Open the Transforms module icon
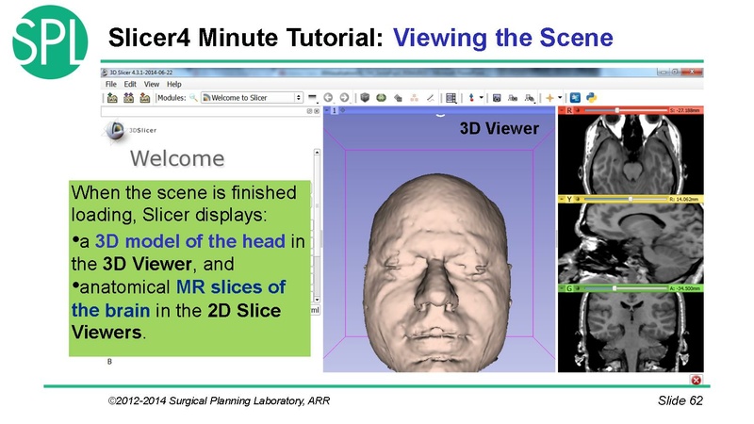754x424 pixels. [x=398, y=98]
